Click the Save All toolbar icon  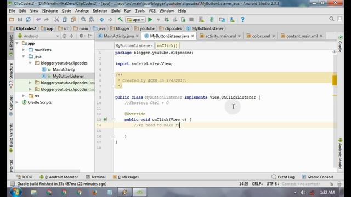click(20, 20)
